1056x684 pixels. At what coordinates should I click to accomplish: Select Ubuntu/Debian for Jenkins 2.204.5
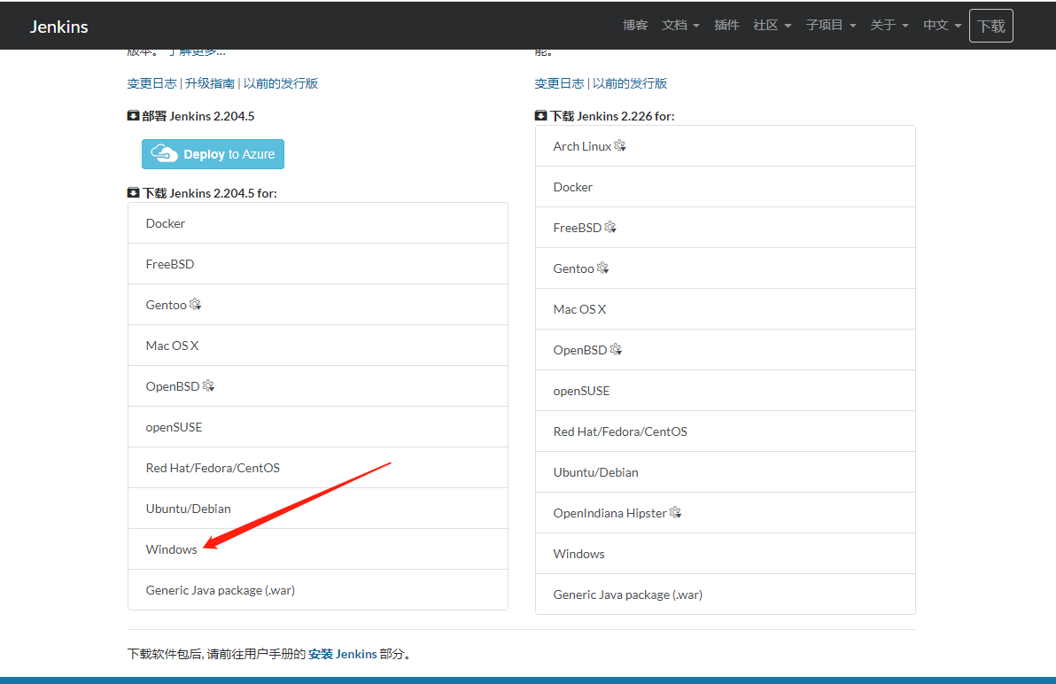pyautogui.click(x=318, y=509)
